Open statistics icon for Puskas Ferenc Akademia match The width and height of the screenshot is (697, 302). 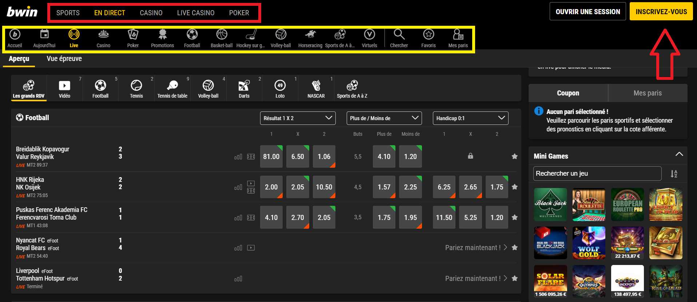(x=238, y=218)
